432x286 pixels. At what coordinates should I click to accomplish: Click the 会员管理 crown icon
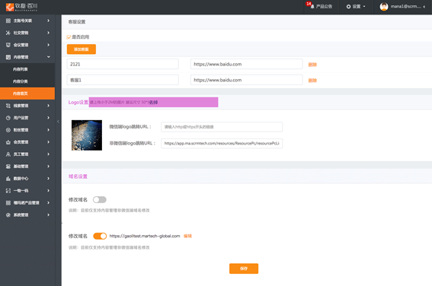[8, 142]
